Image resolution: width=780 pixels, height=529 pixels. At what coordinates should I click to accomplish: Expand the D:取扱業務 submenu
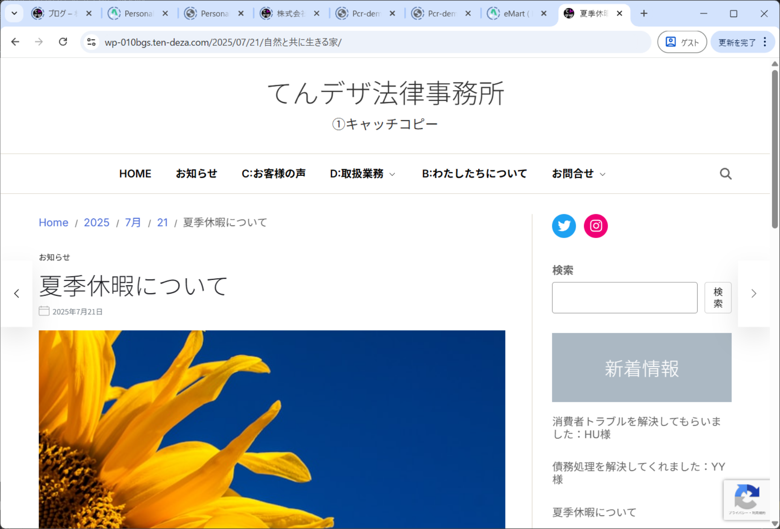pos(392,174)
